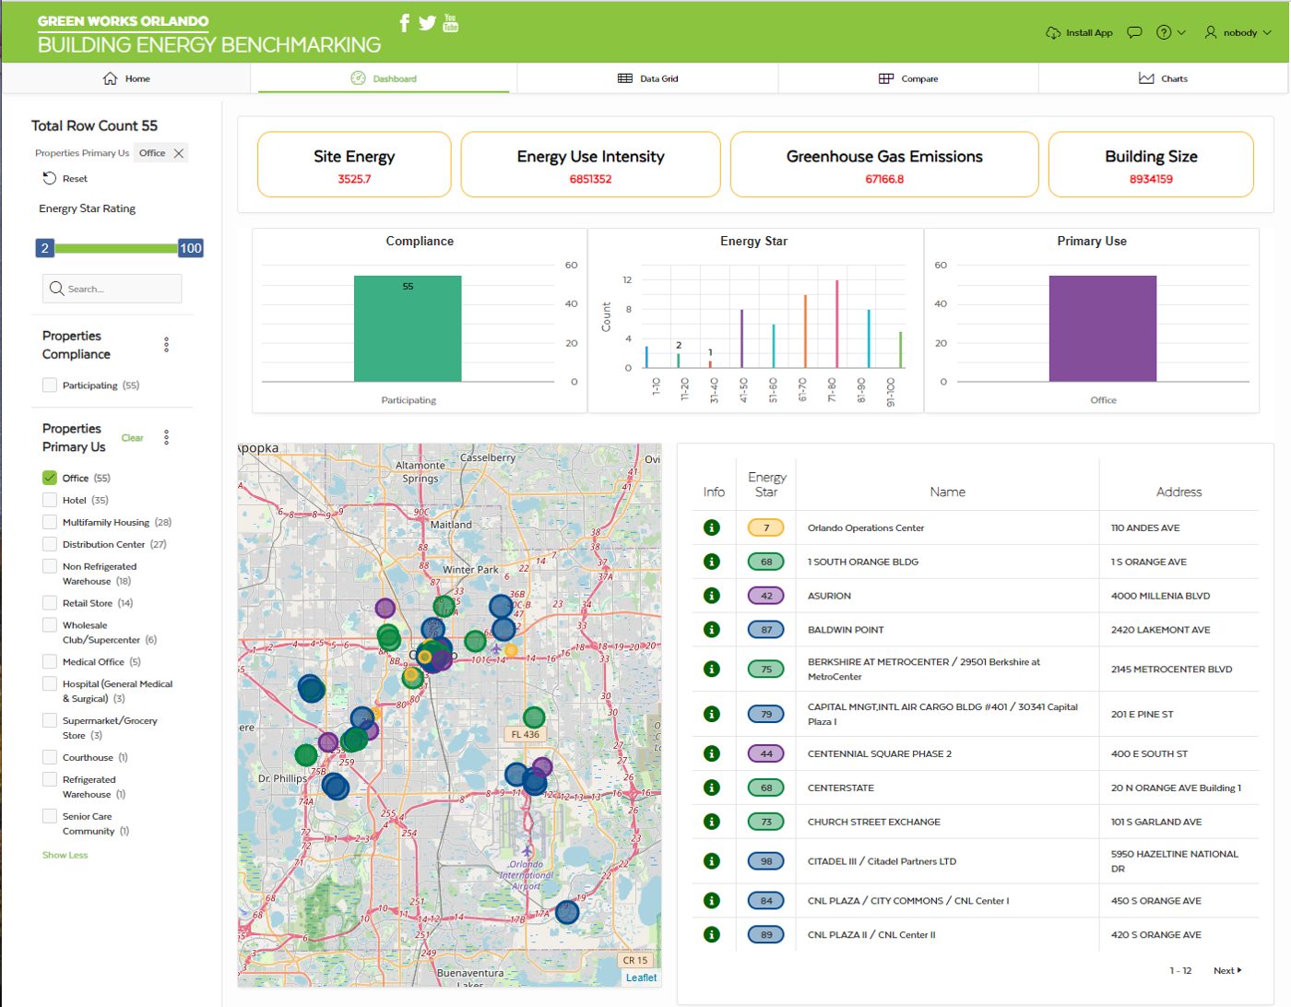Show info for CNL PLAZA II row
Image resolution: width=1291 pixels, height=1007 pixels.
click(x=712, y=935)
